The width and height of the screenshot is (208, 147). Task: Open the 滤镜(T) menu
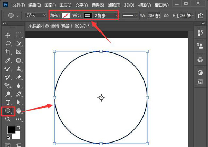tap(113, 5)
